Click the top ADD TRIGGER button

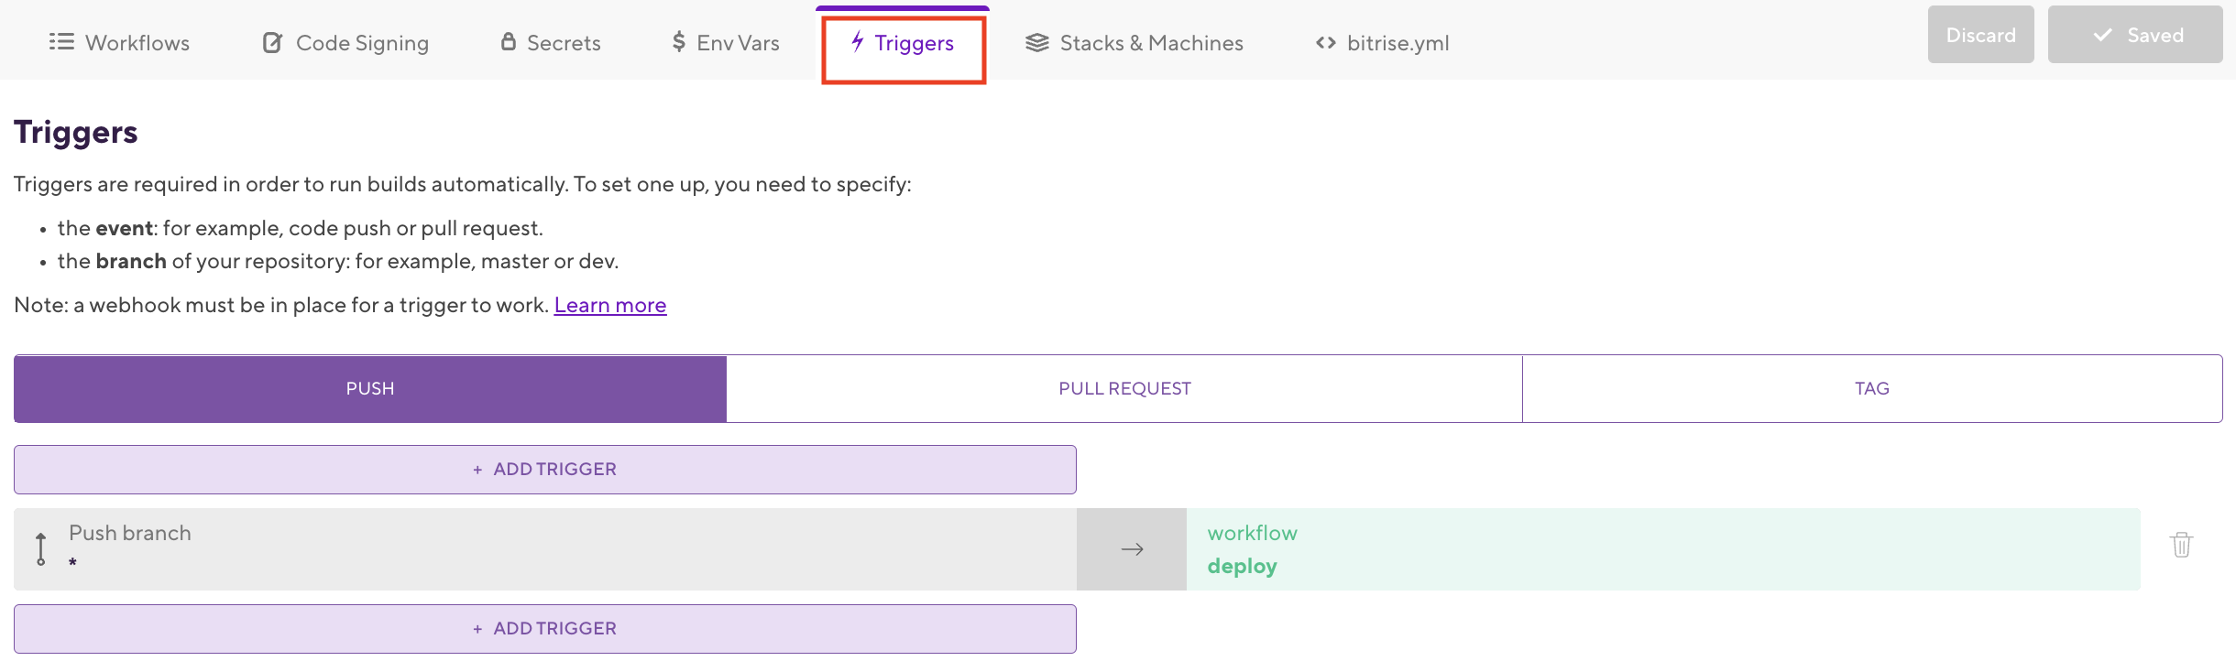pos(544,470)
